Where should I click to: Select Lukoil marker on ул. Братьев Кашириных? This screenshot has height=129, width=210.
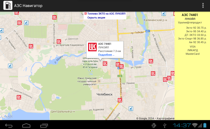click(x=59, y=41)
